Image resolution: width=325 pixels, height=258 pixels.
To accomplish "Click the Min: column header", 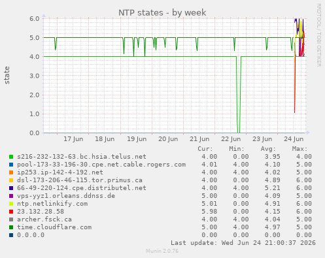I will click(237, 149).
